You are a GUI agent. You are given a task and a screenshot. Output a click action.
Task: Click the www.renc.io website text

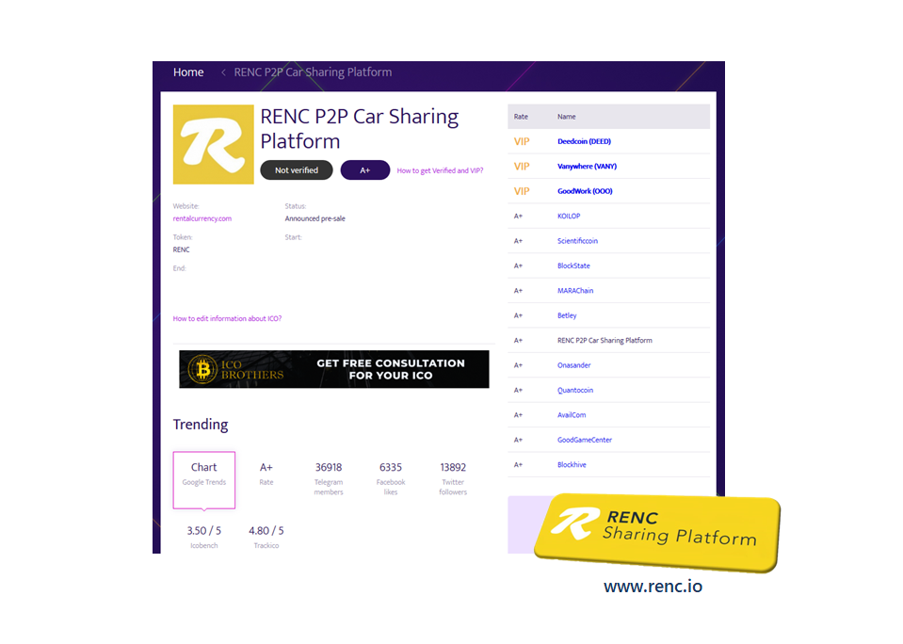pos(653,586)
